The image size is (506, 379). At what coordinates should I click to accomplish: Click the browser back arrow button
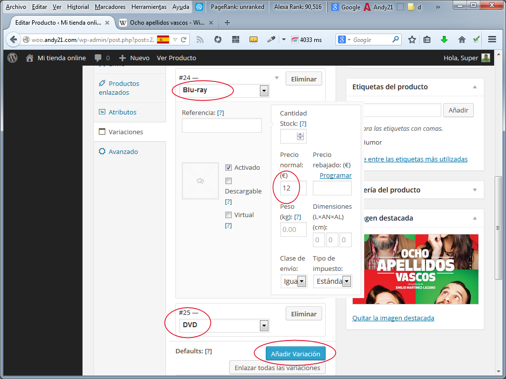13,39
